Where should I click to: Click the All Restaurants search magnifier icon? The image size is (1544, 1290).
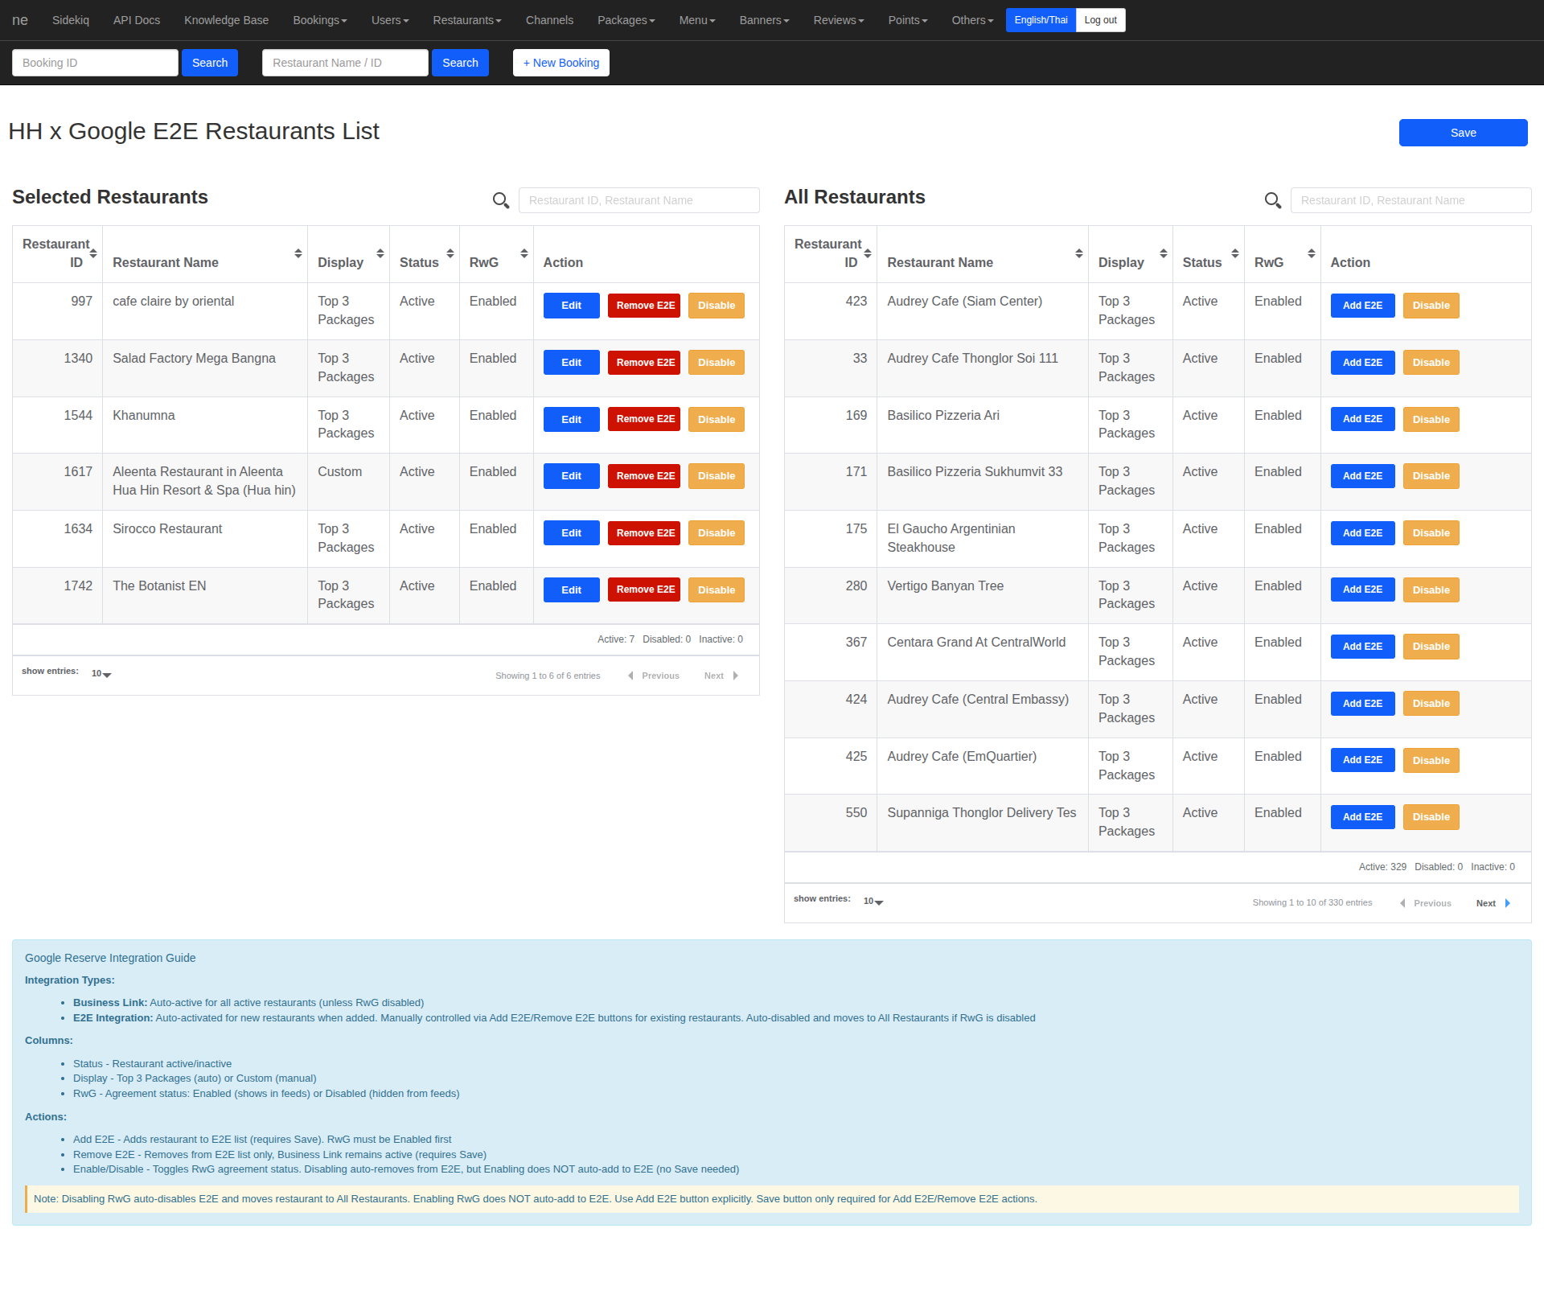(1272, 200)
